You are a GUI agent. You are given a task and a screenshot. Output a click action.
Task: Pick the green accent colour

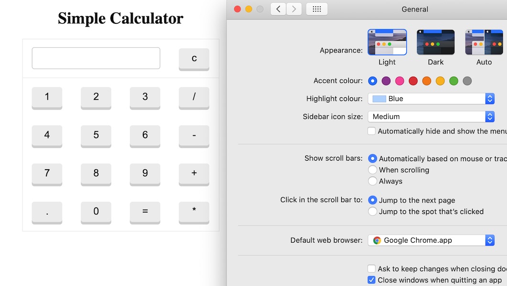[x=453, y=81]
